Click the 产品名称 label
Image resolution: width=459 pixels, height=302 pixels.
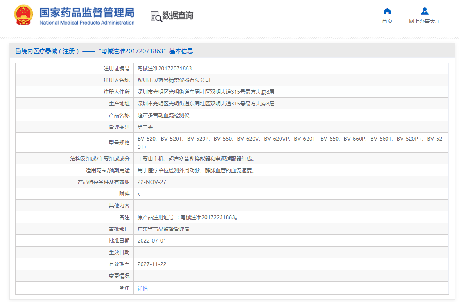(119, 115)
